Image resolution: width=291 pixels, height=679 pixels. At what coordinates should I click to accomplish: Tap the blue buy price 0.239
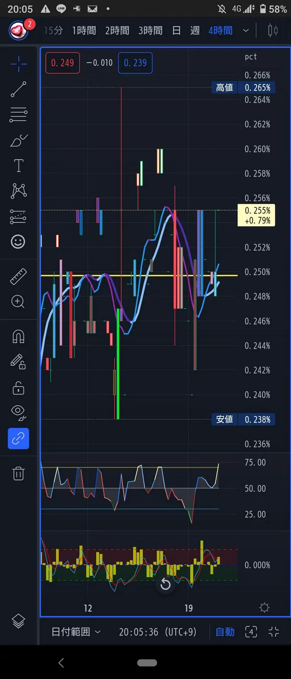point(135,63)
